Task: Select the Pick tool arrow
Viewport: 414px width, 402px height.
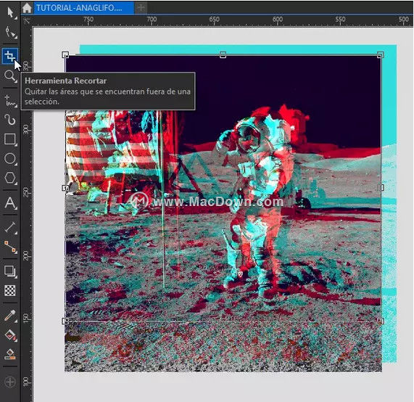Action: 10,12
